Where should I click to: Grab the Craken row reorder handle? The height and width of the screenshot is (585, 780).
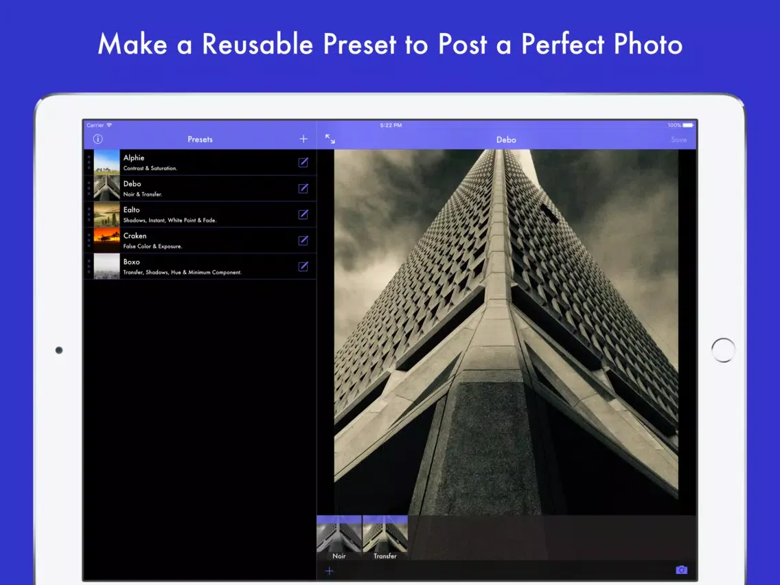(x=89, y=240)
